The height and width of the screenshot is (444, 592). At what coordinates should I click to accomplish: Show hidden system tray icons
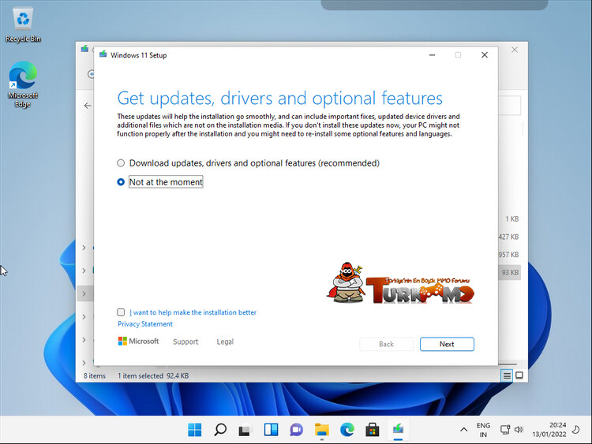[x=463, y=429]
